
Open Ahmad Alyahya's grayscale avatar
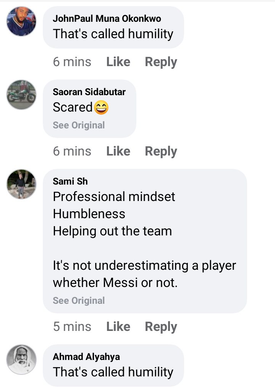pyautogui.click(x=21, y=360)
